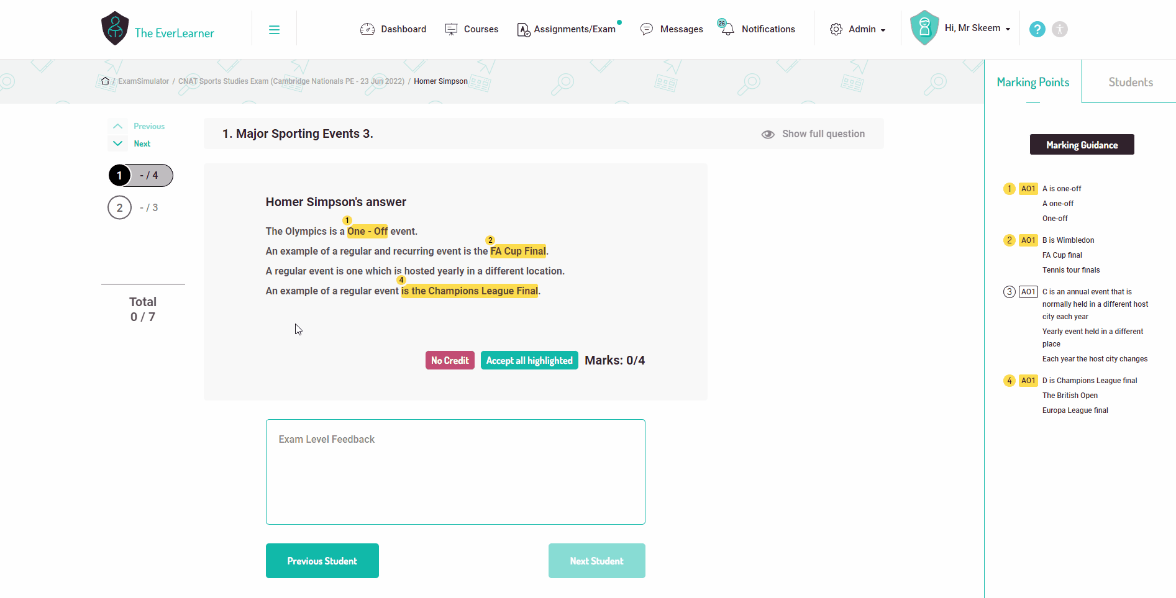Go to Previous Student

point(322,561)
